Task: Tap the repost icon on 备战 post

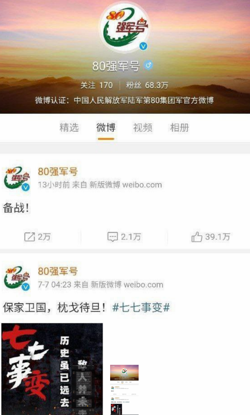Action: tap(29, 237)
